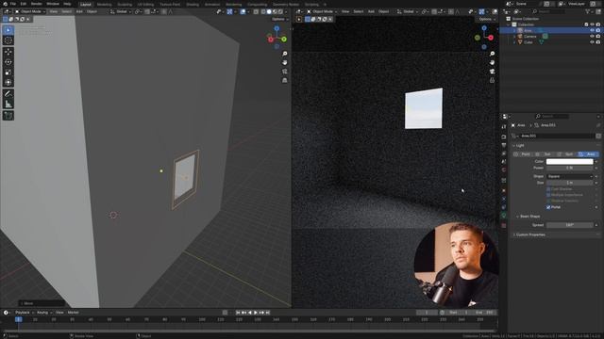Select the Annotate tool
Image resolution: width=604 pixels, height=339 pixels.
[8, 94]
